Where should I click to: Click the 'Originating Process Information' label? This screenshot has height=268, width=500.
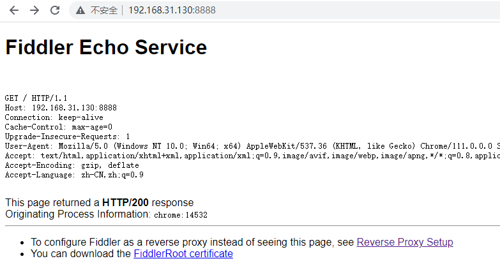(78, 214)
